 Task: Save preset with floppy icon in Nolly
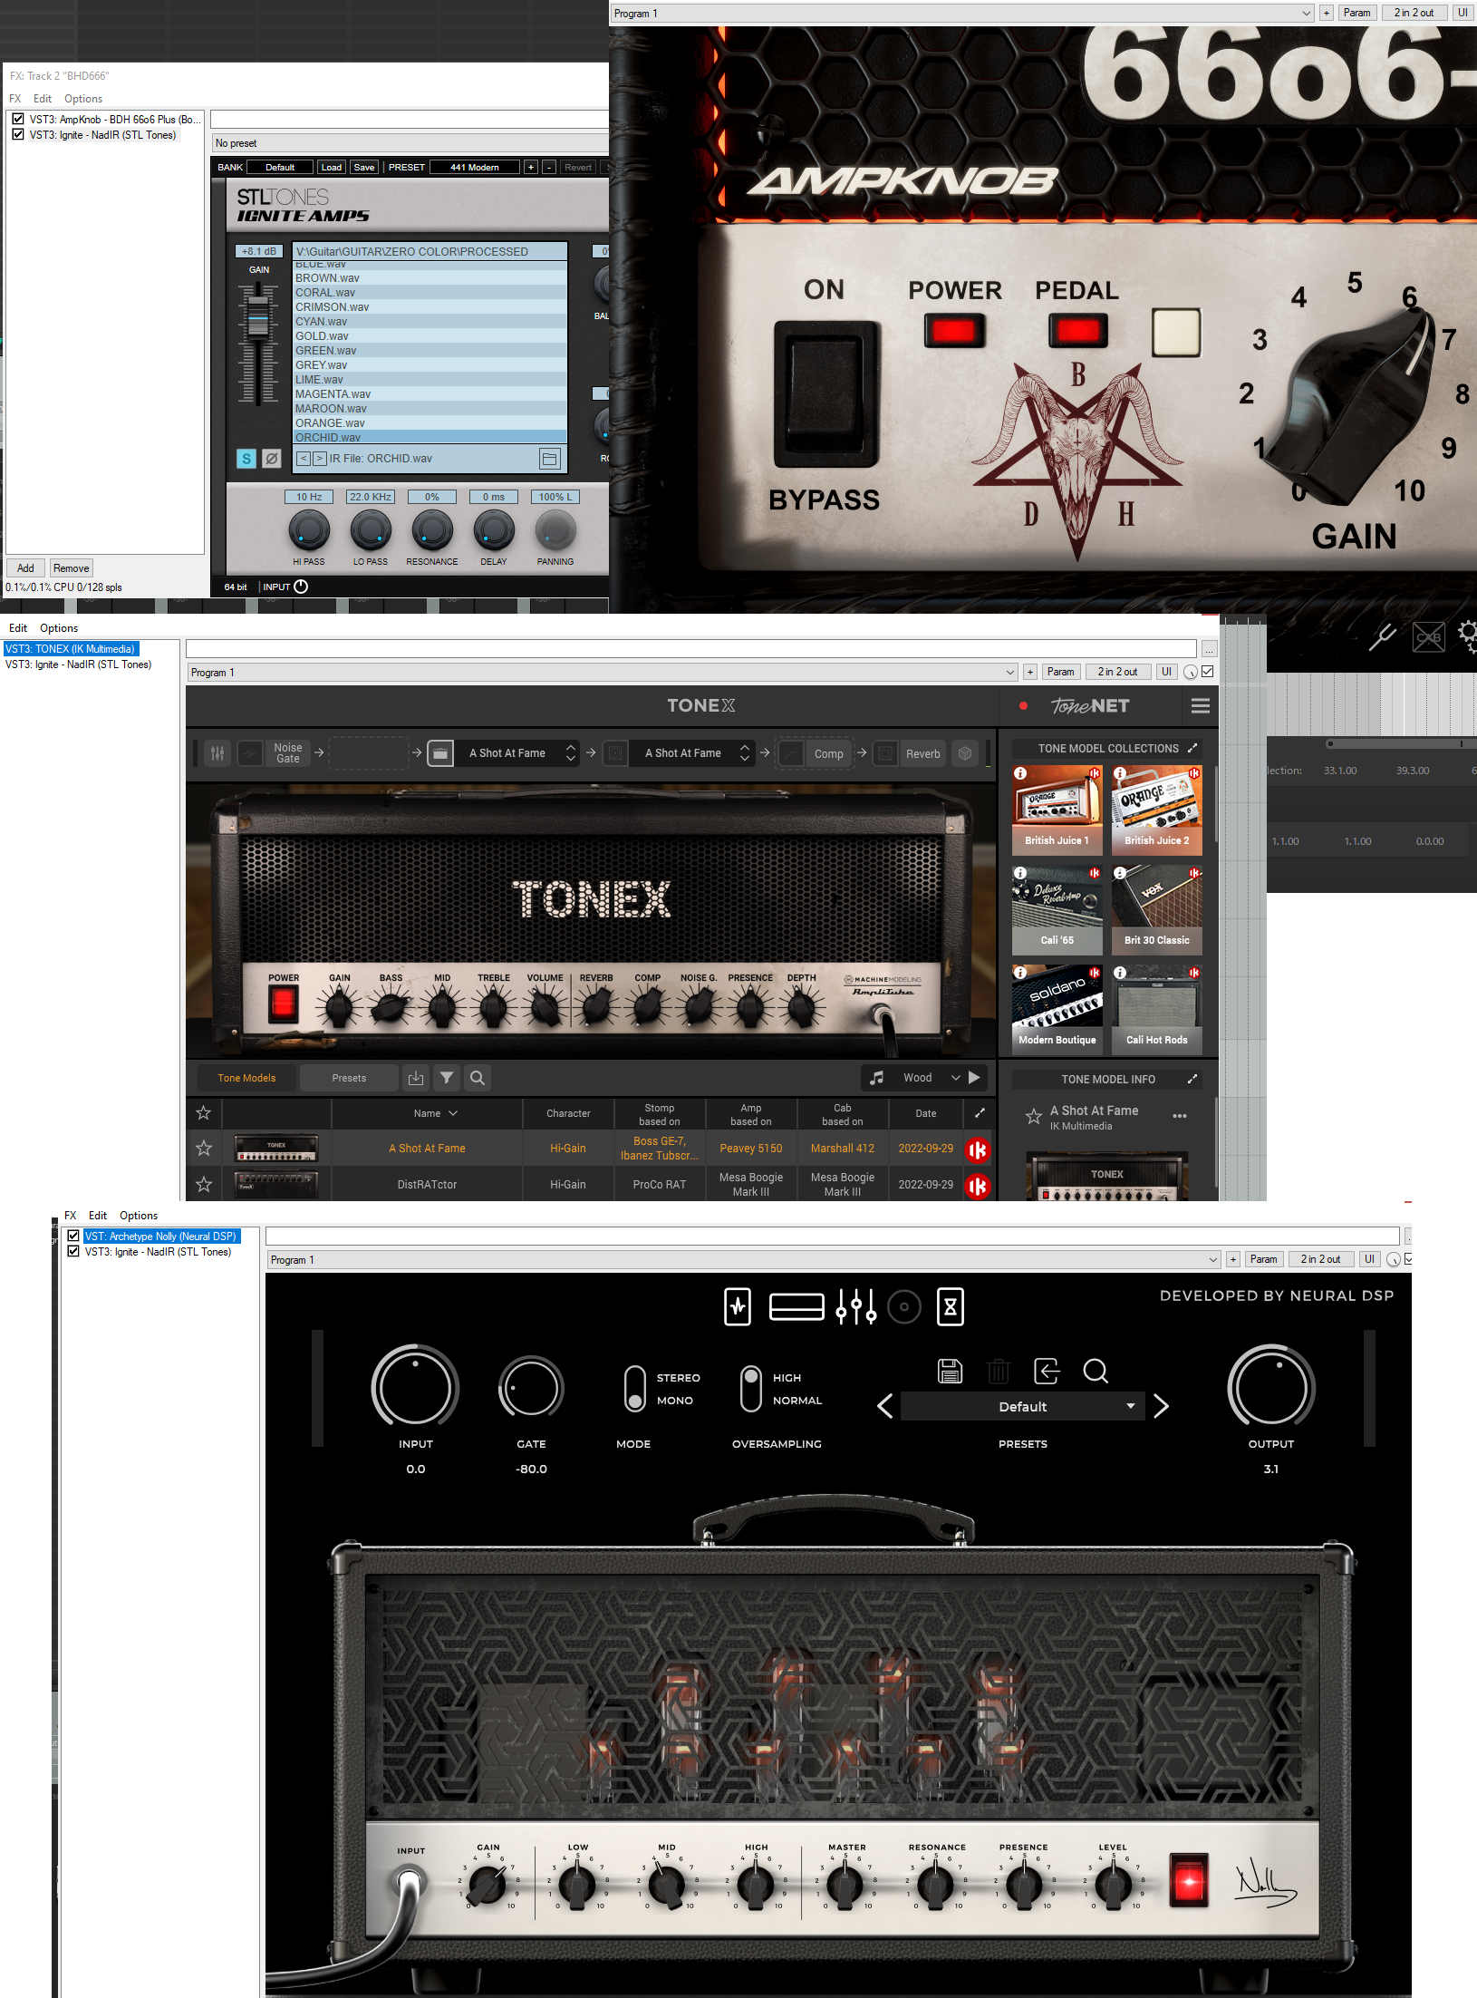coord(950,1371)
